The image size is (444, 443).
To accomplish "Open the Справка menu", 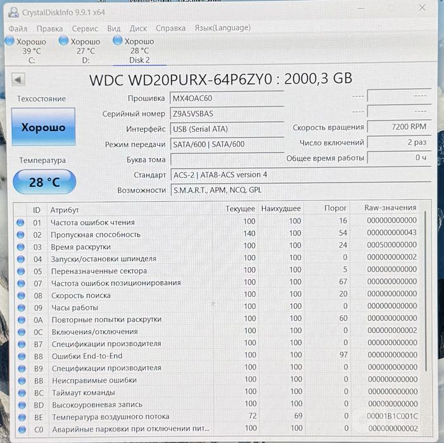I will pyautogui.click(x=171, y=28).
